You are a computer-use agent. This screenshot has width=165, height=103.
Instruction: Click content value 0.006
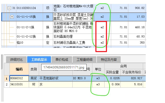tap(116, 84)
